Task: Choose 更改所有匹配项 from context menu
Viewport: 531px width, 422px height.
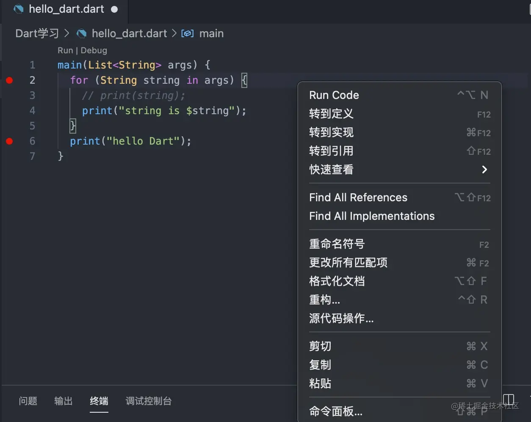Action: tap(399, 263)
